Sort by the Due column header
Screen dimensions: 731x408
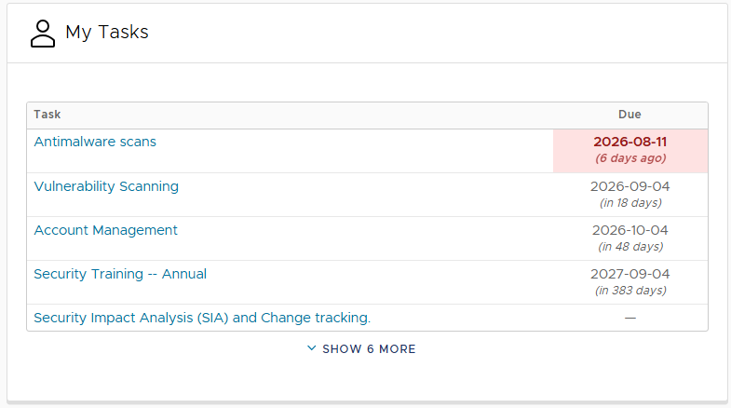click(x=629, y=115)
